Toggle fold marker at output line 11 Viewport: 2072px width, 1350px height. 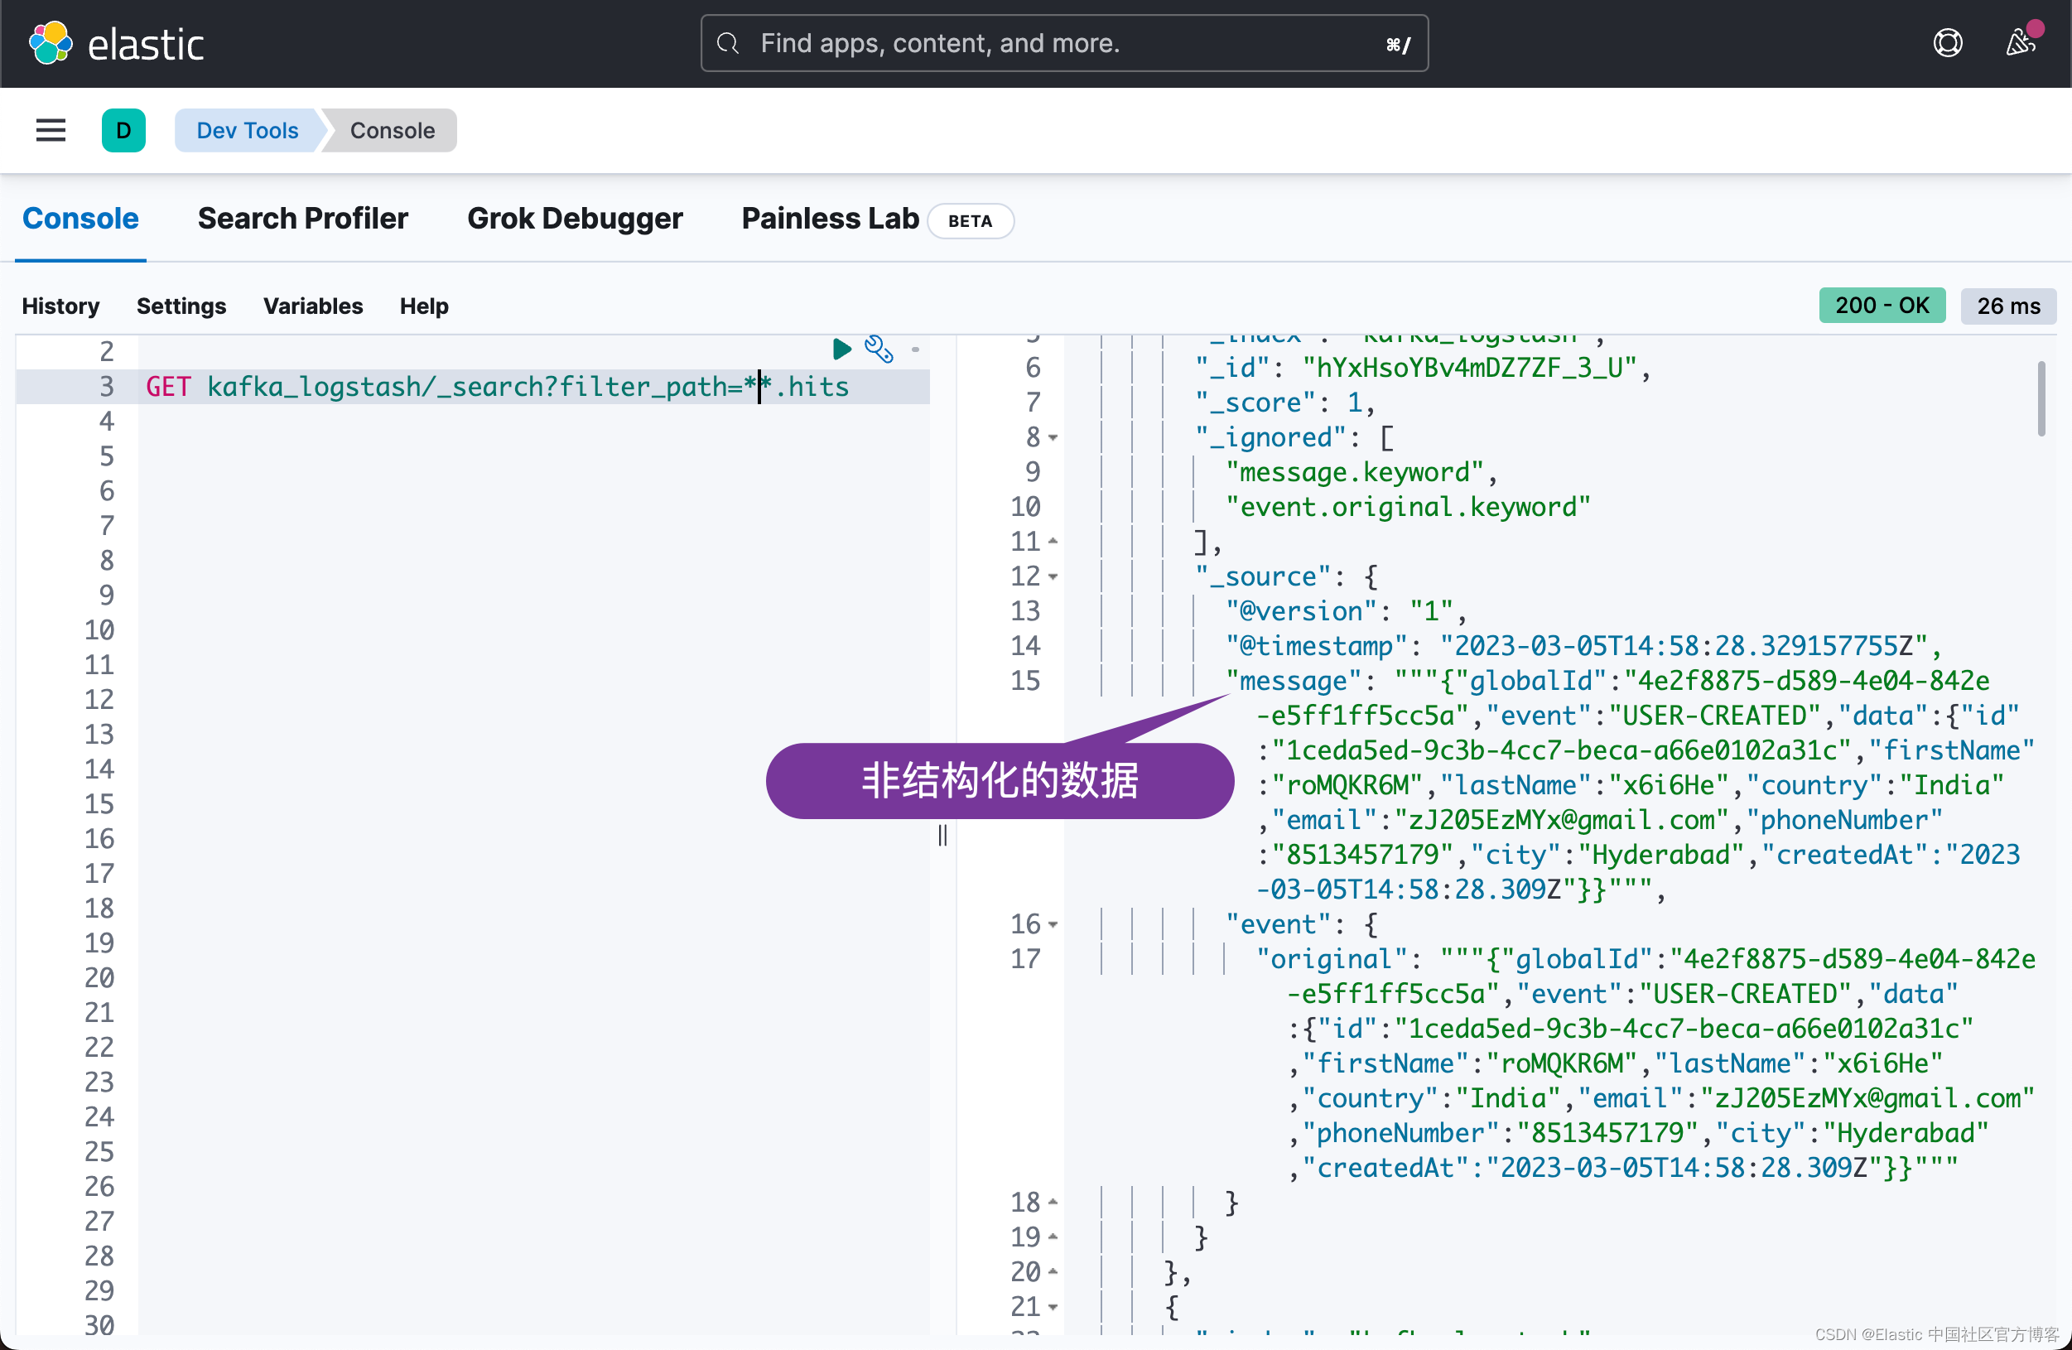coord(1053,542)
